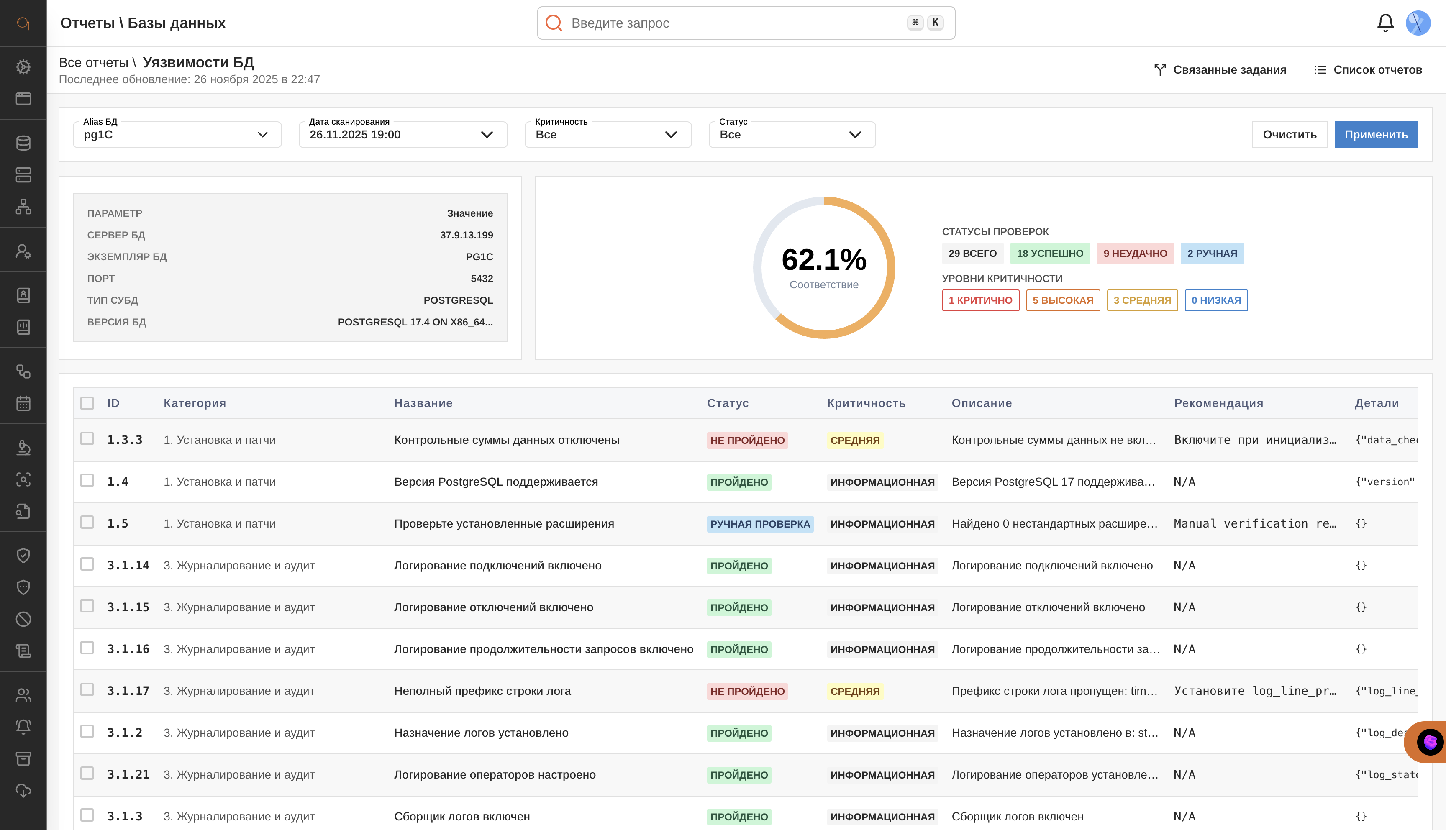Expand the Дата сканирования dropdown
This screenshot has width=1446, height=830.
(403, 135)
